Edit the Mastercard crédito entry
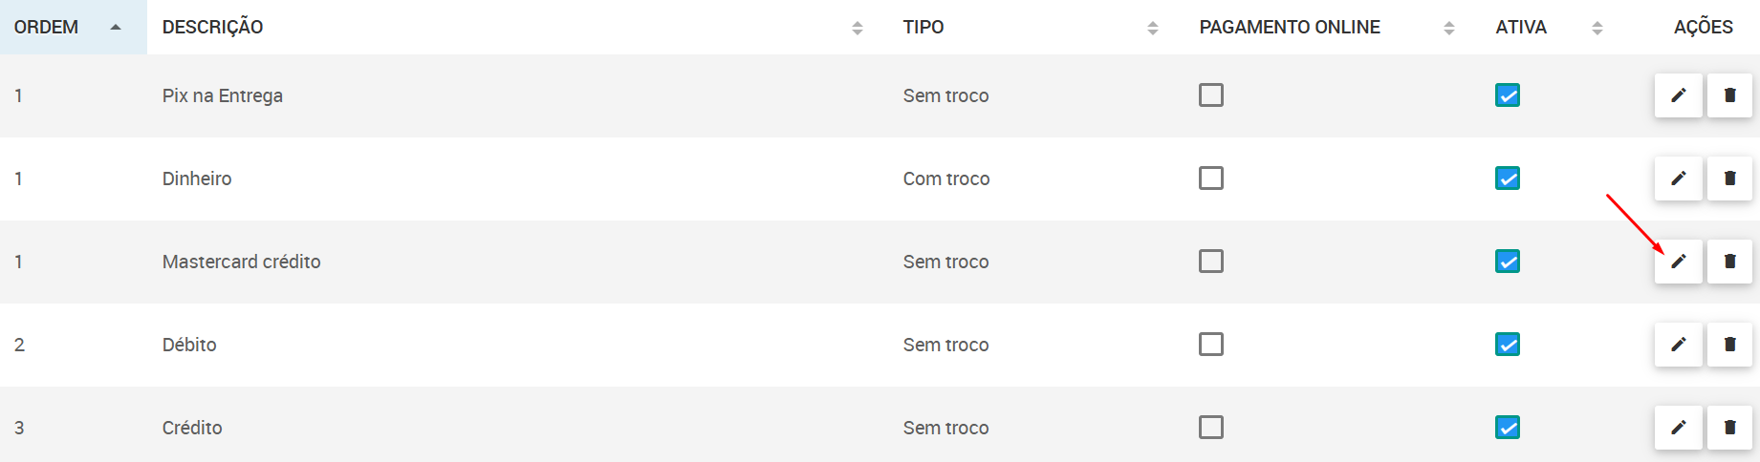The image size is (1760, 462). 1678,262
